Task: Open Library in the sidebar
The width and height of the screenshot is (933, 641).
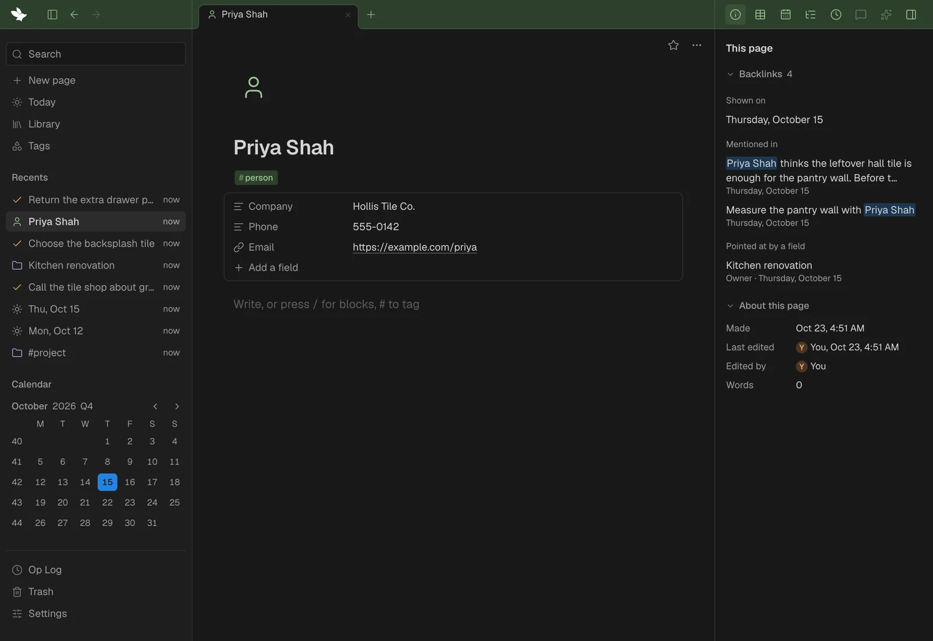Action: tap(96, 124)
